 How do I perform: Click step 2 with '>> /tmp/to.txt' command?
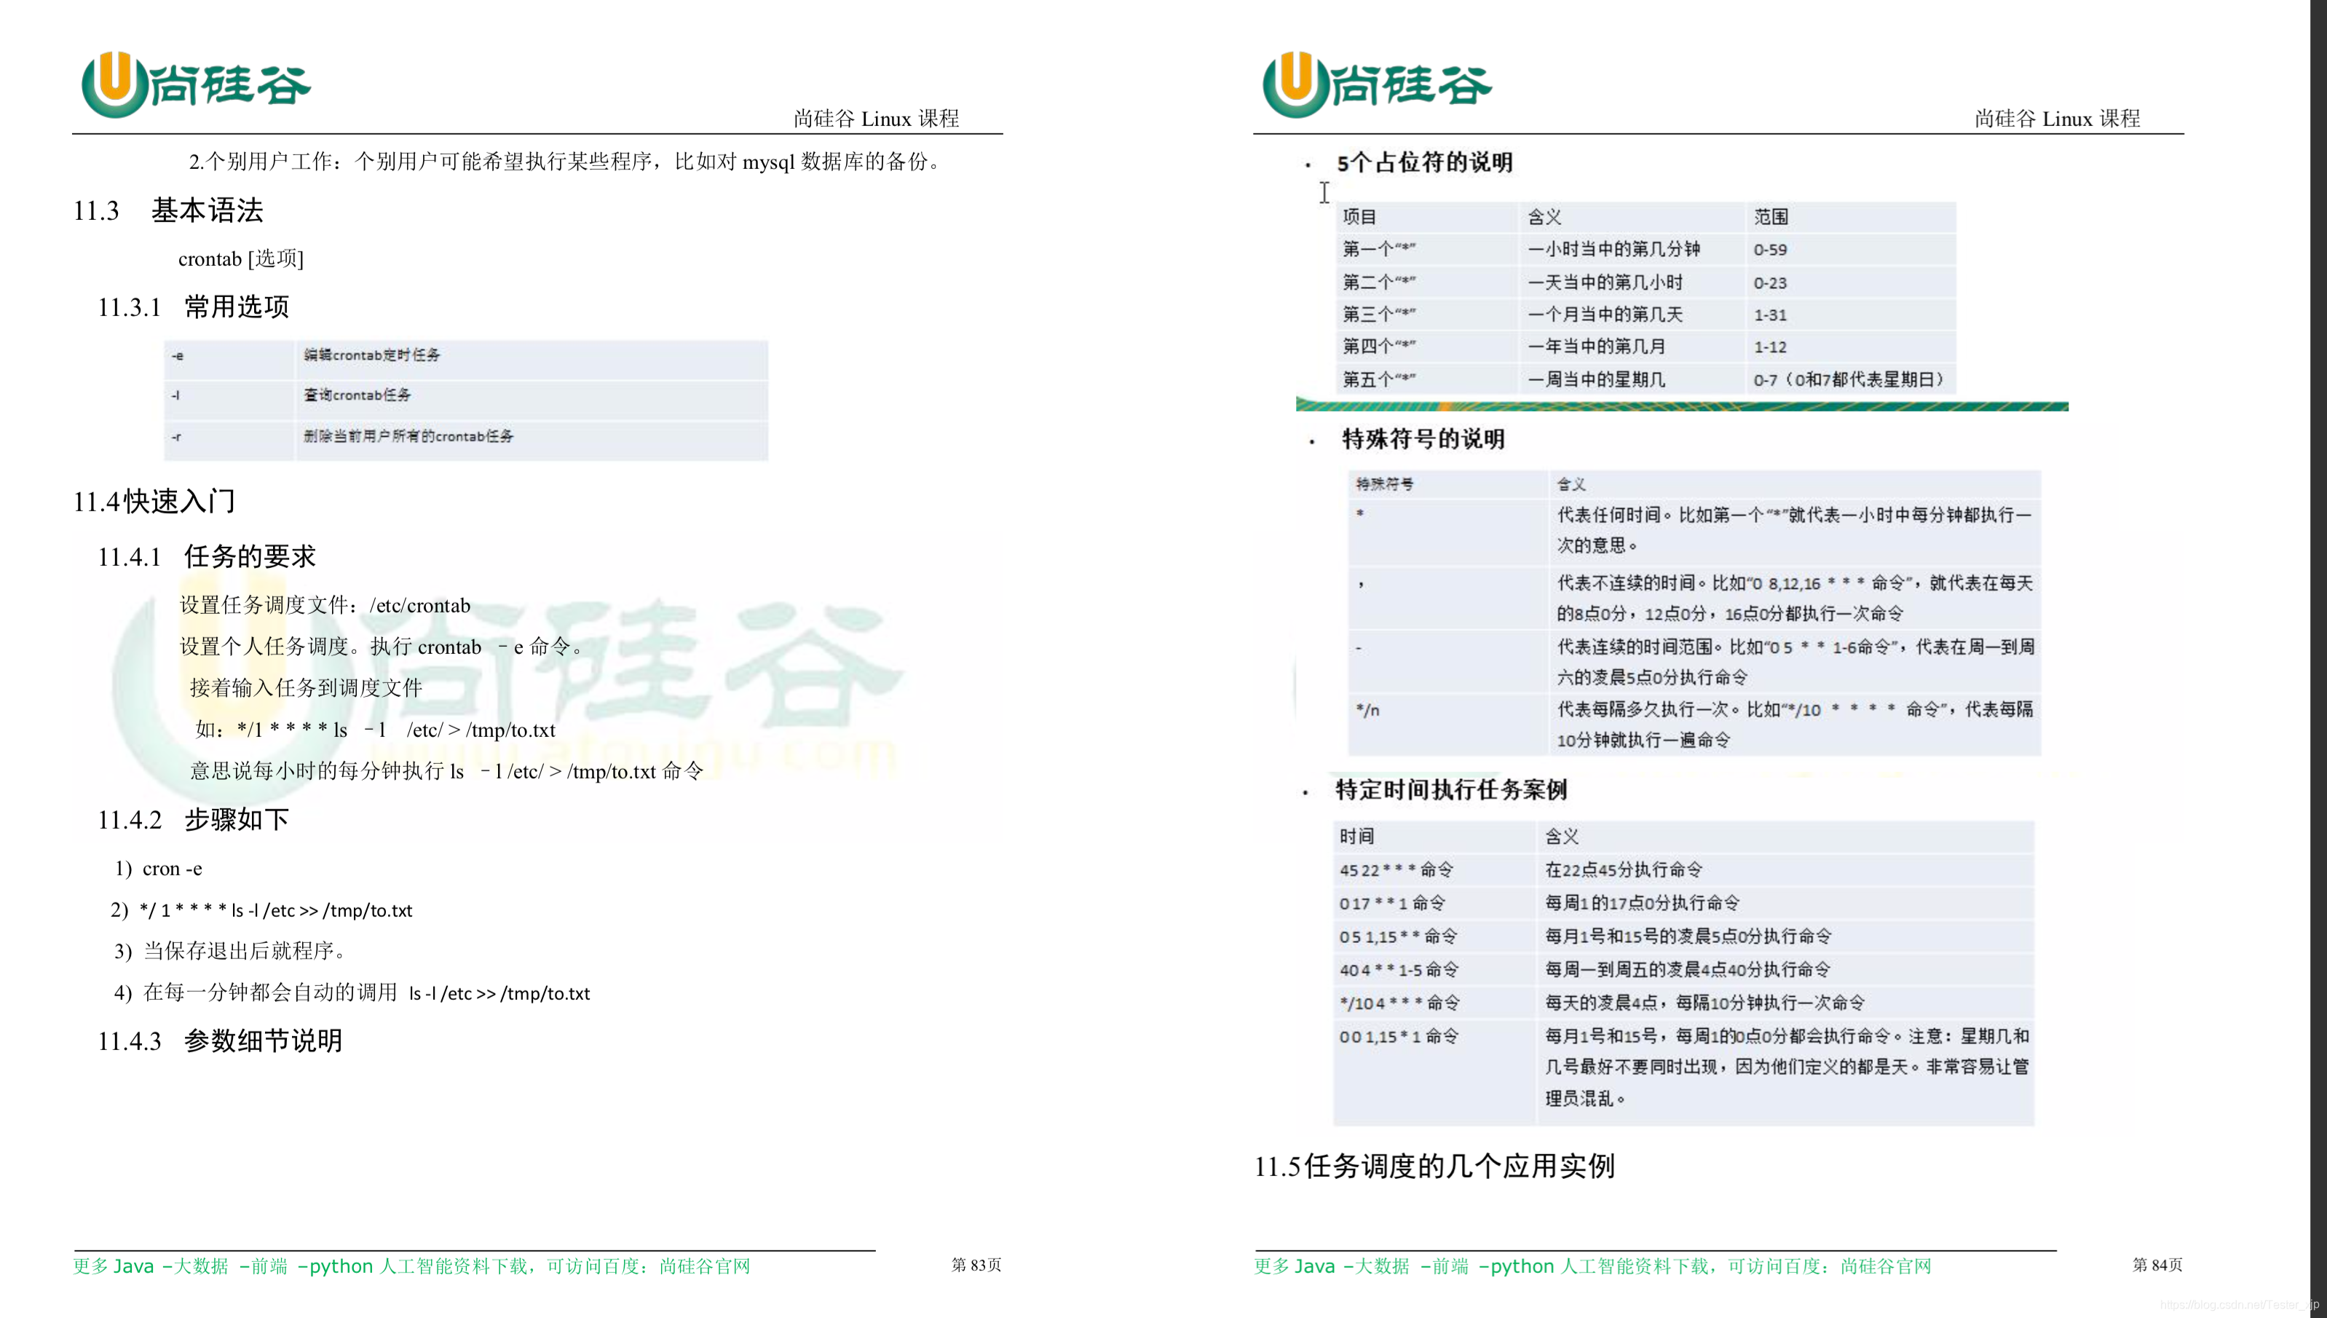(261, 911)
